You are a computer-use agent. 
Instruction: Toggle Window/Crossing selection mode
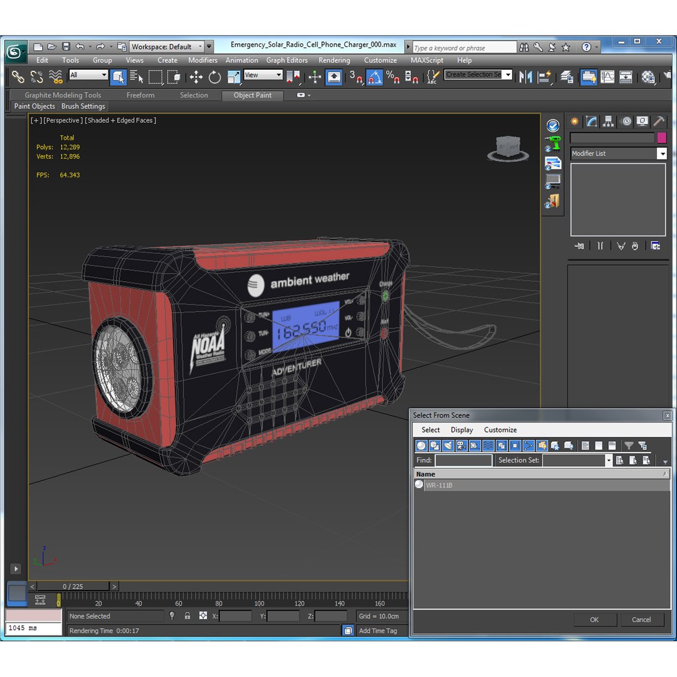click(x=174, y=77)
